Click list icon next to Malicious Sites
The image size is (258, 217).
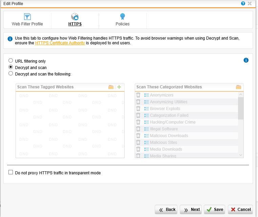click(x=147, y=142)
